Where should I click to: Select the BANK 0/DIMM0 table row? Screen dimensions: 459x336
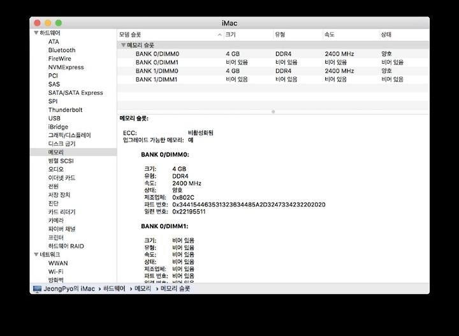tap(273, 54)
